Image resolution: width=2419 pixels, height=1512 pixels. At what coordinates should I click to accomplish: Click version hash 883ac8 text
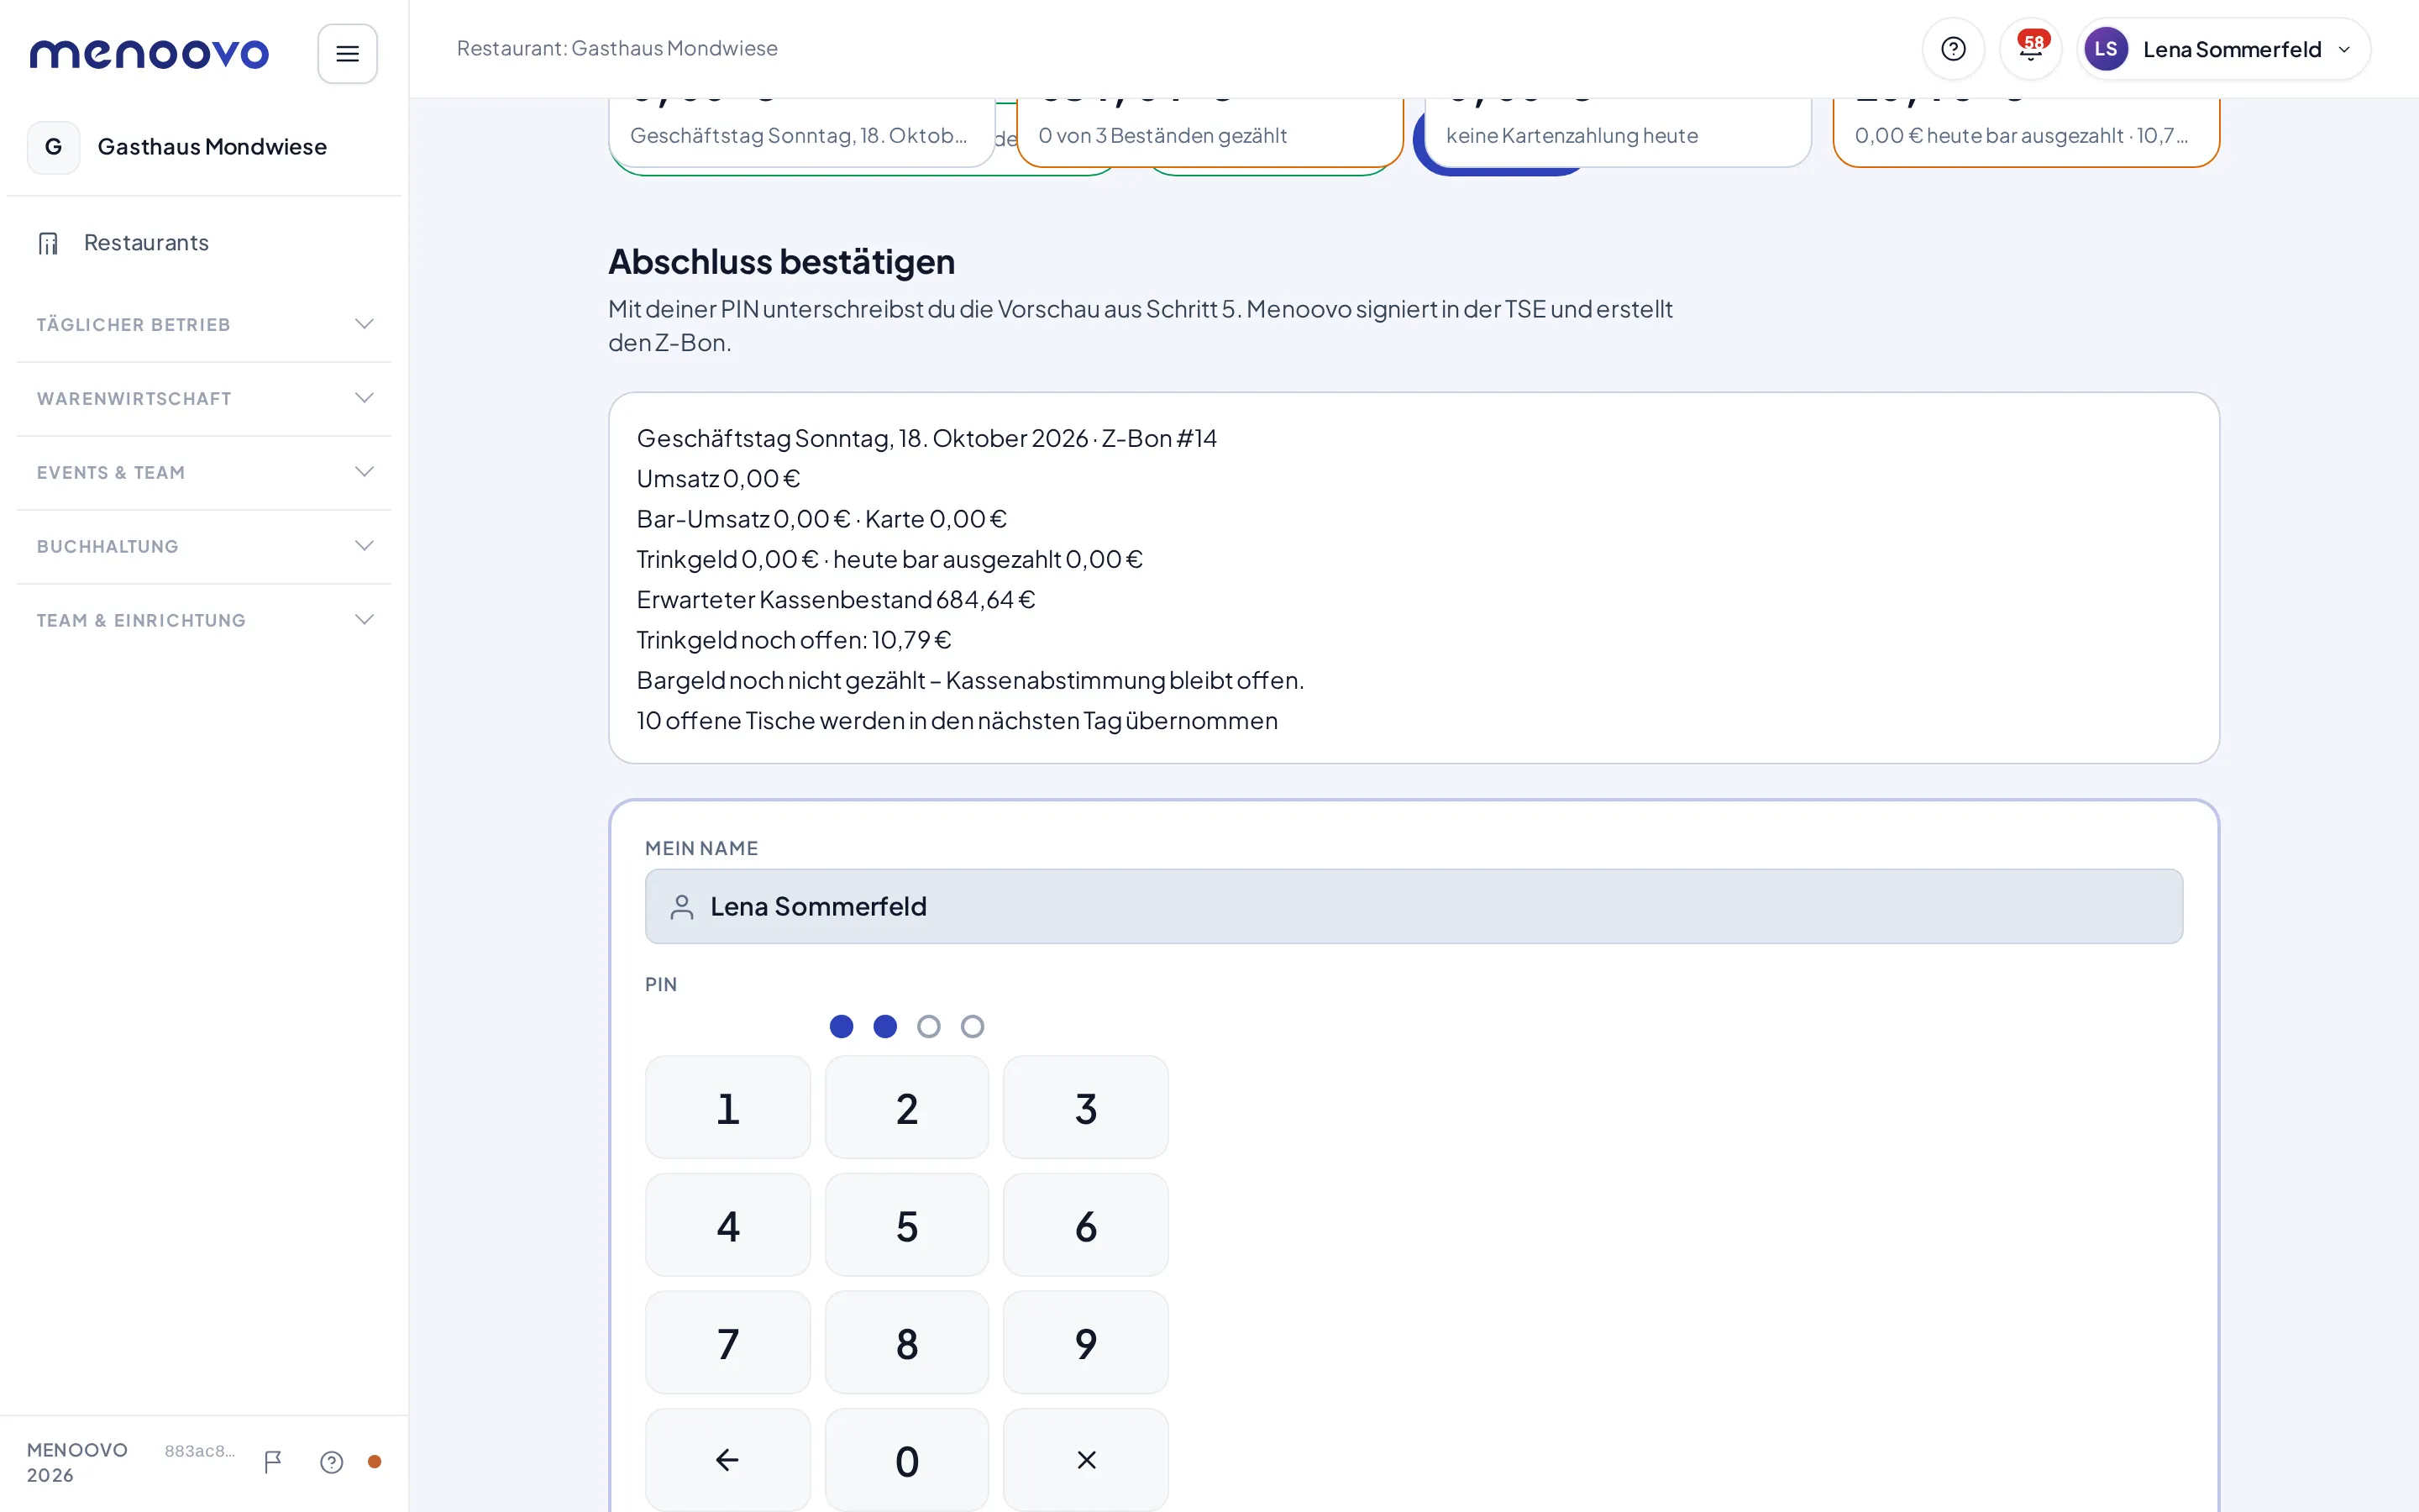click(200, 1450)
